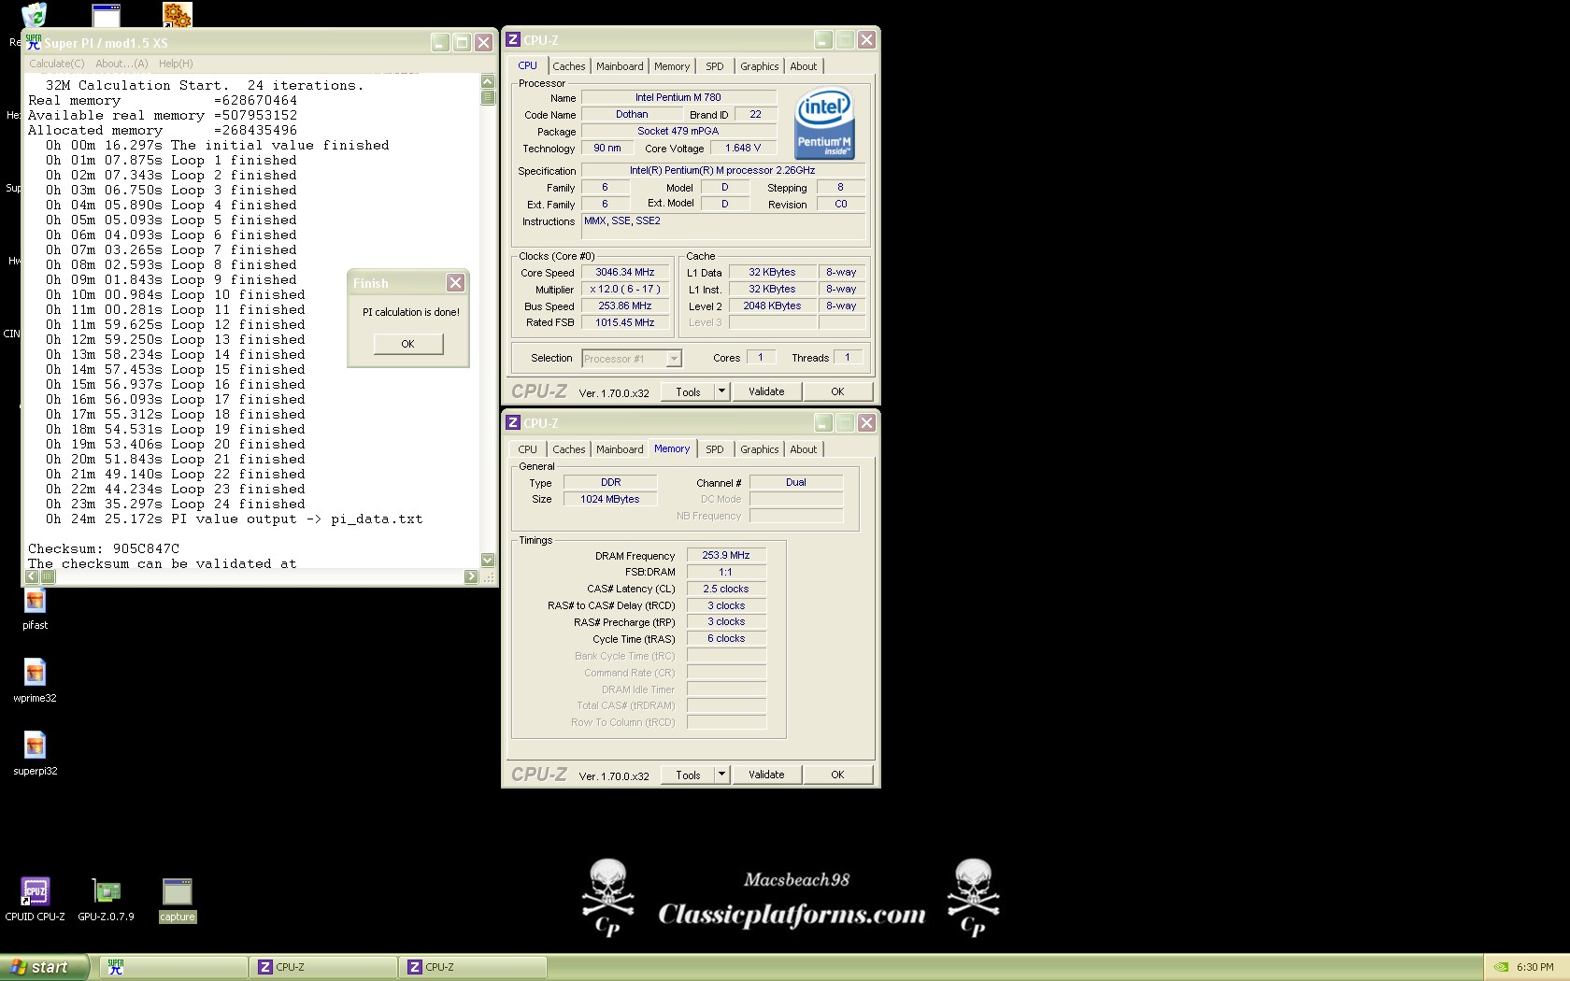1570x981 pixels.
Task: Click the DRAM Frequency 253.9 MHz value
Action: point(726,555)
